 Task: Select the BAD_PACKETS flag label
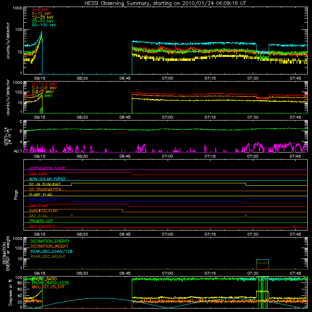[43, 226]
